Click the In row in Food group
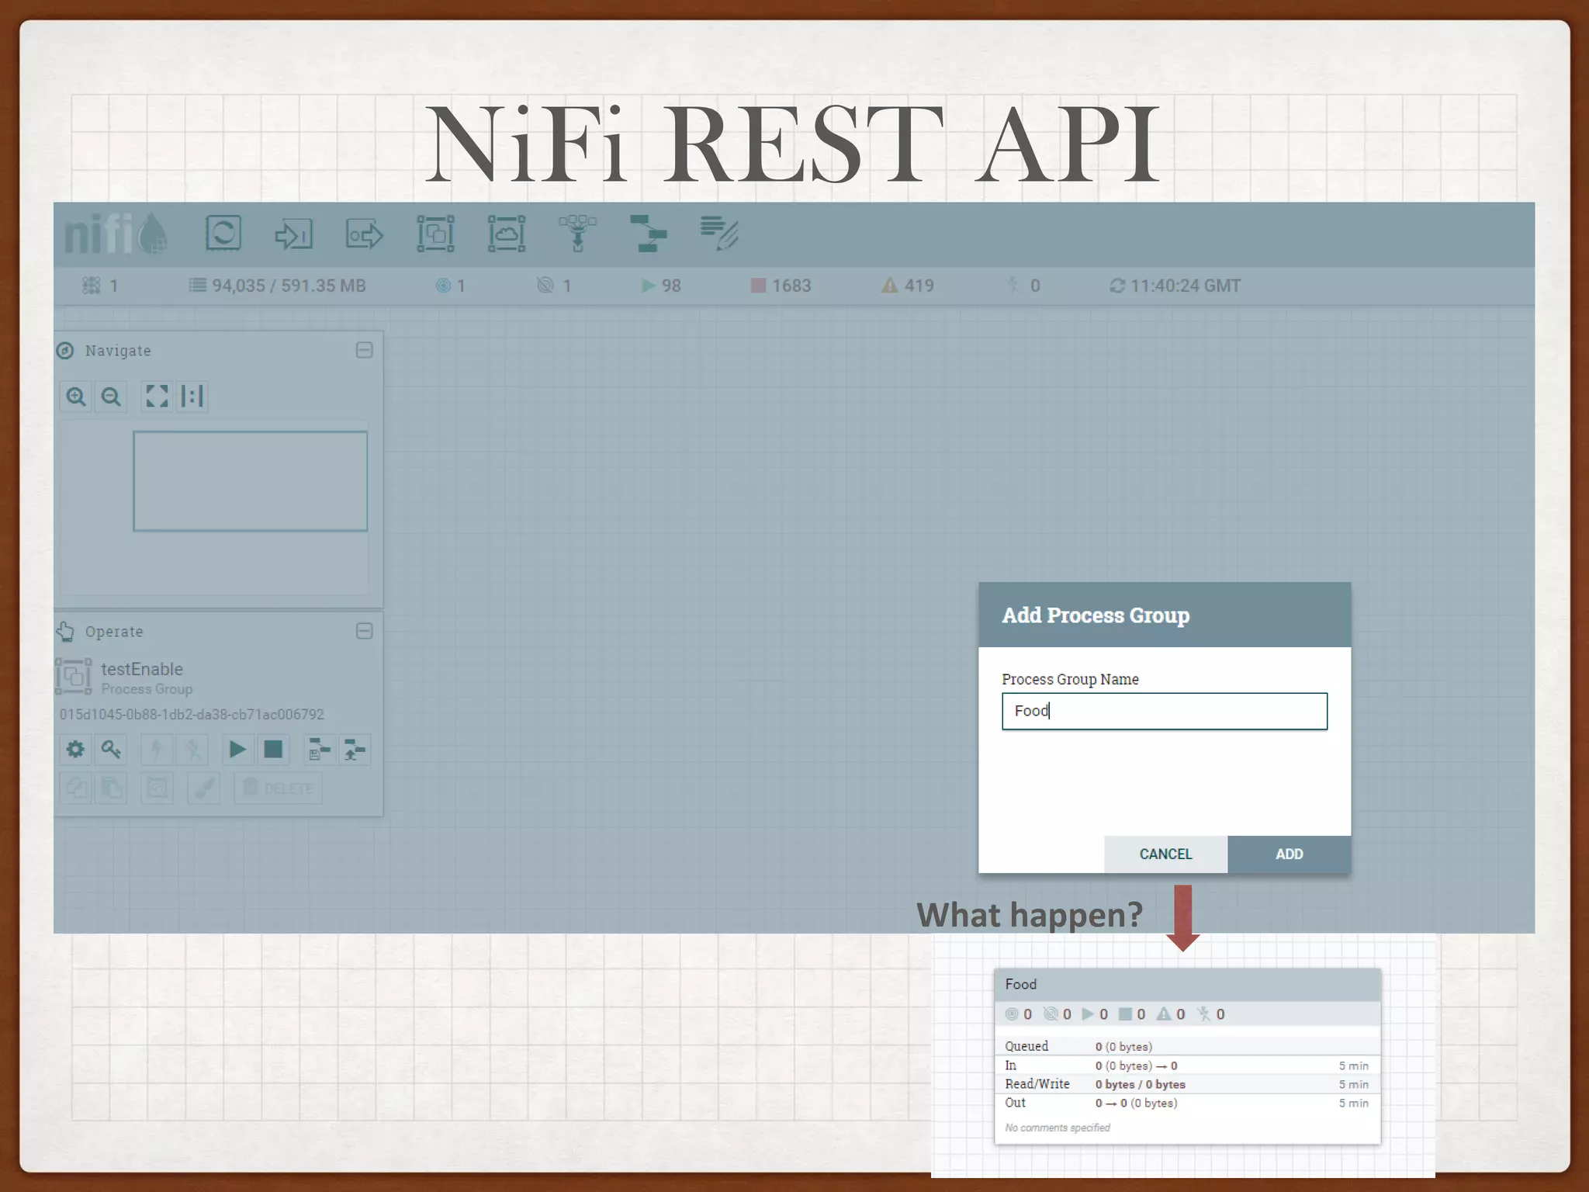1589x1192 pixels. coord(1187,1066)
